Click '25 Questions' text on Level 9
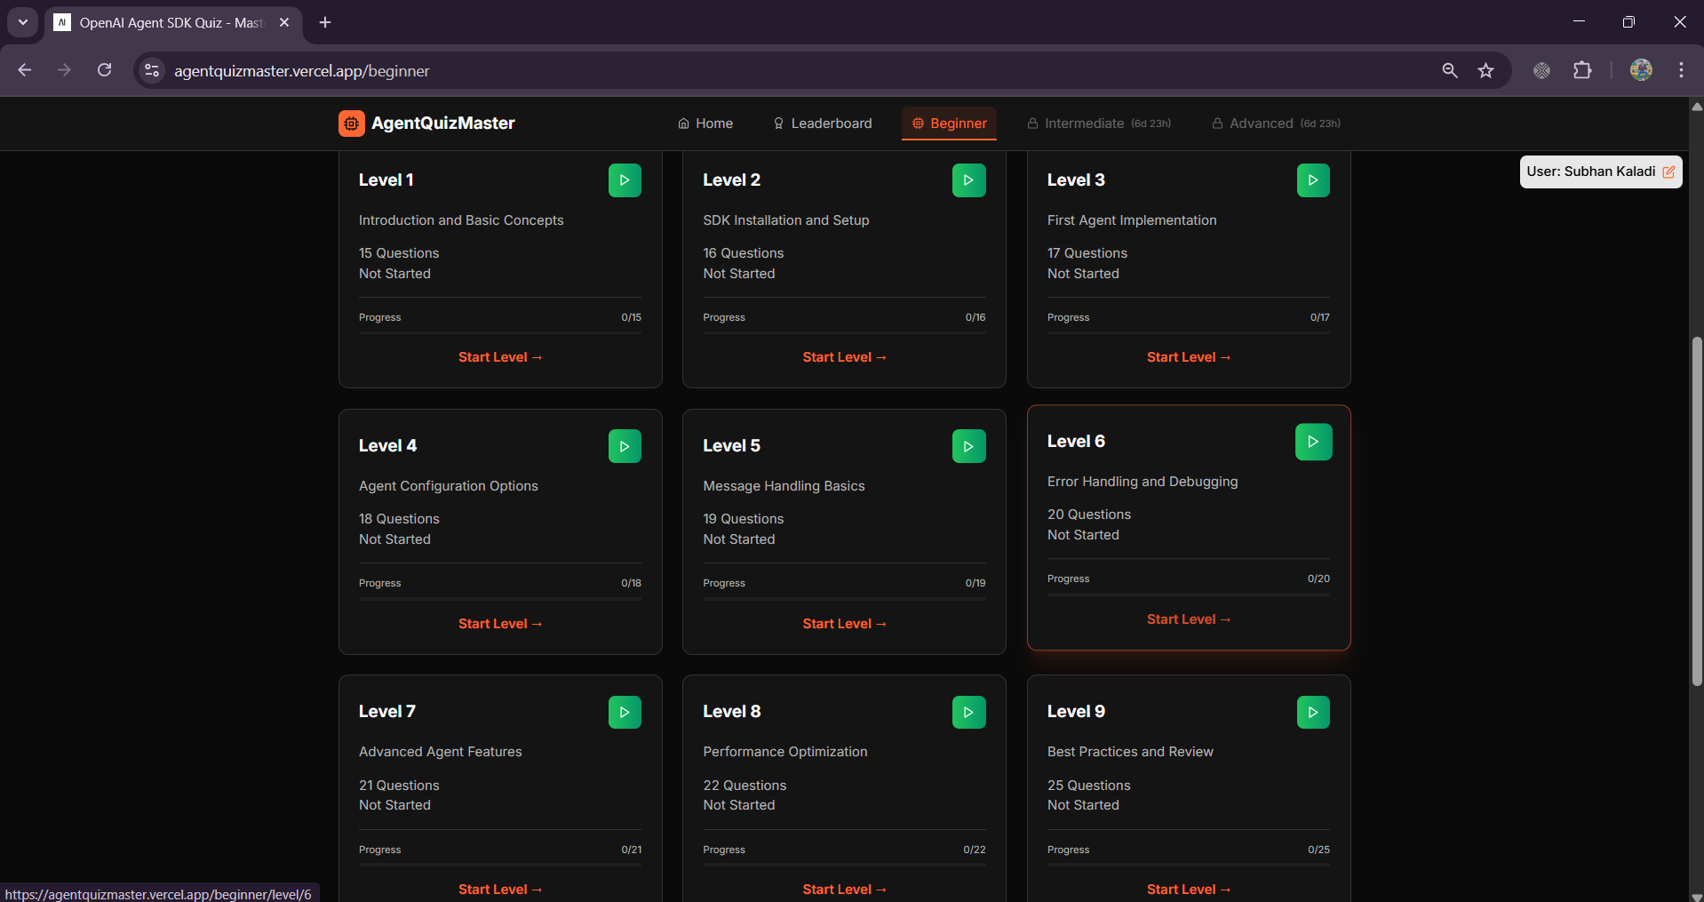Screen dimensions: 1704x902 coord(1089,786)
